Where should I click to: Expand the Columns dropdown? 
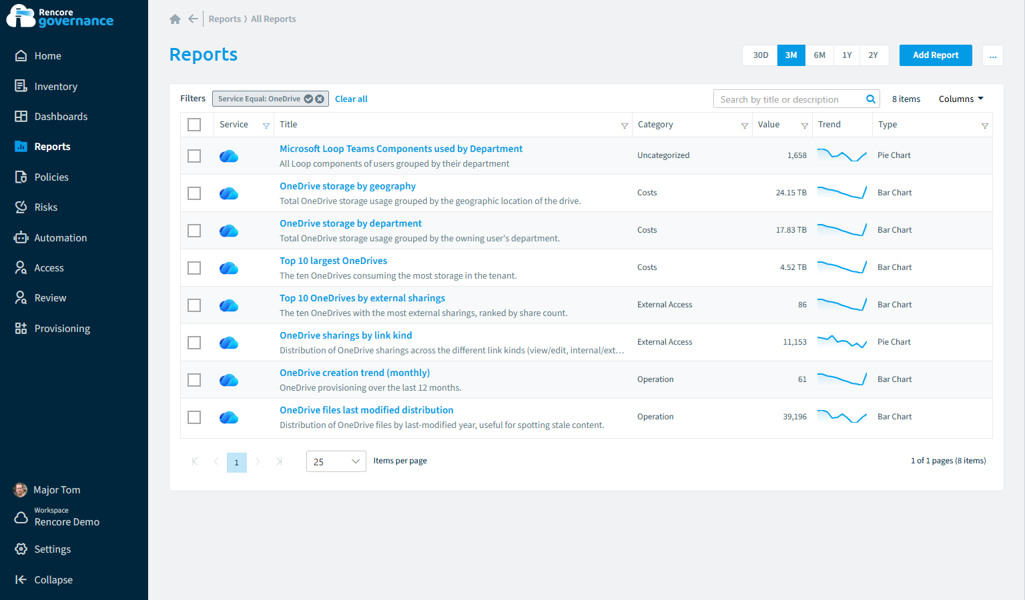click(961, 99)
